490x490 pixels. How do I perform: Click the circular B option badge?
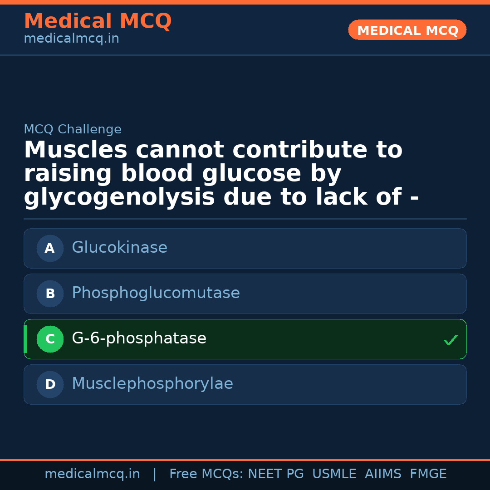[x=50, y=294]
